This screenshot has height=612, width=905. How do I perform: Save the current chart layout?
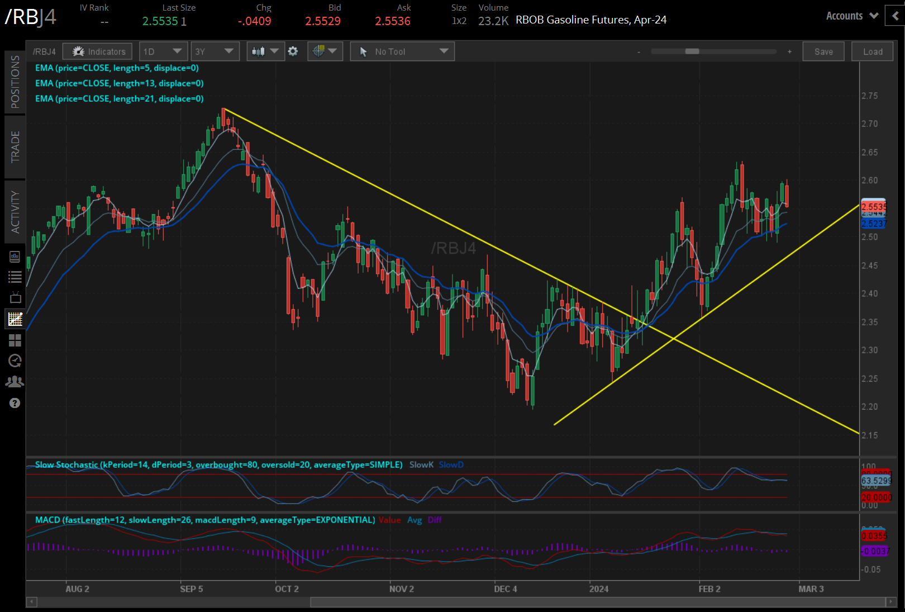pyautogui.click(x=823, y=51)
